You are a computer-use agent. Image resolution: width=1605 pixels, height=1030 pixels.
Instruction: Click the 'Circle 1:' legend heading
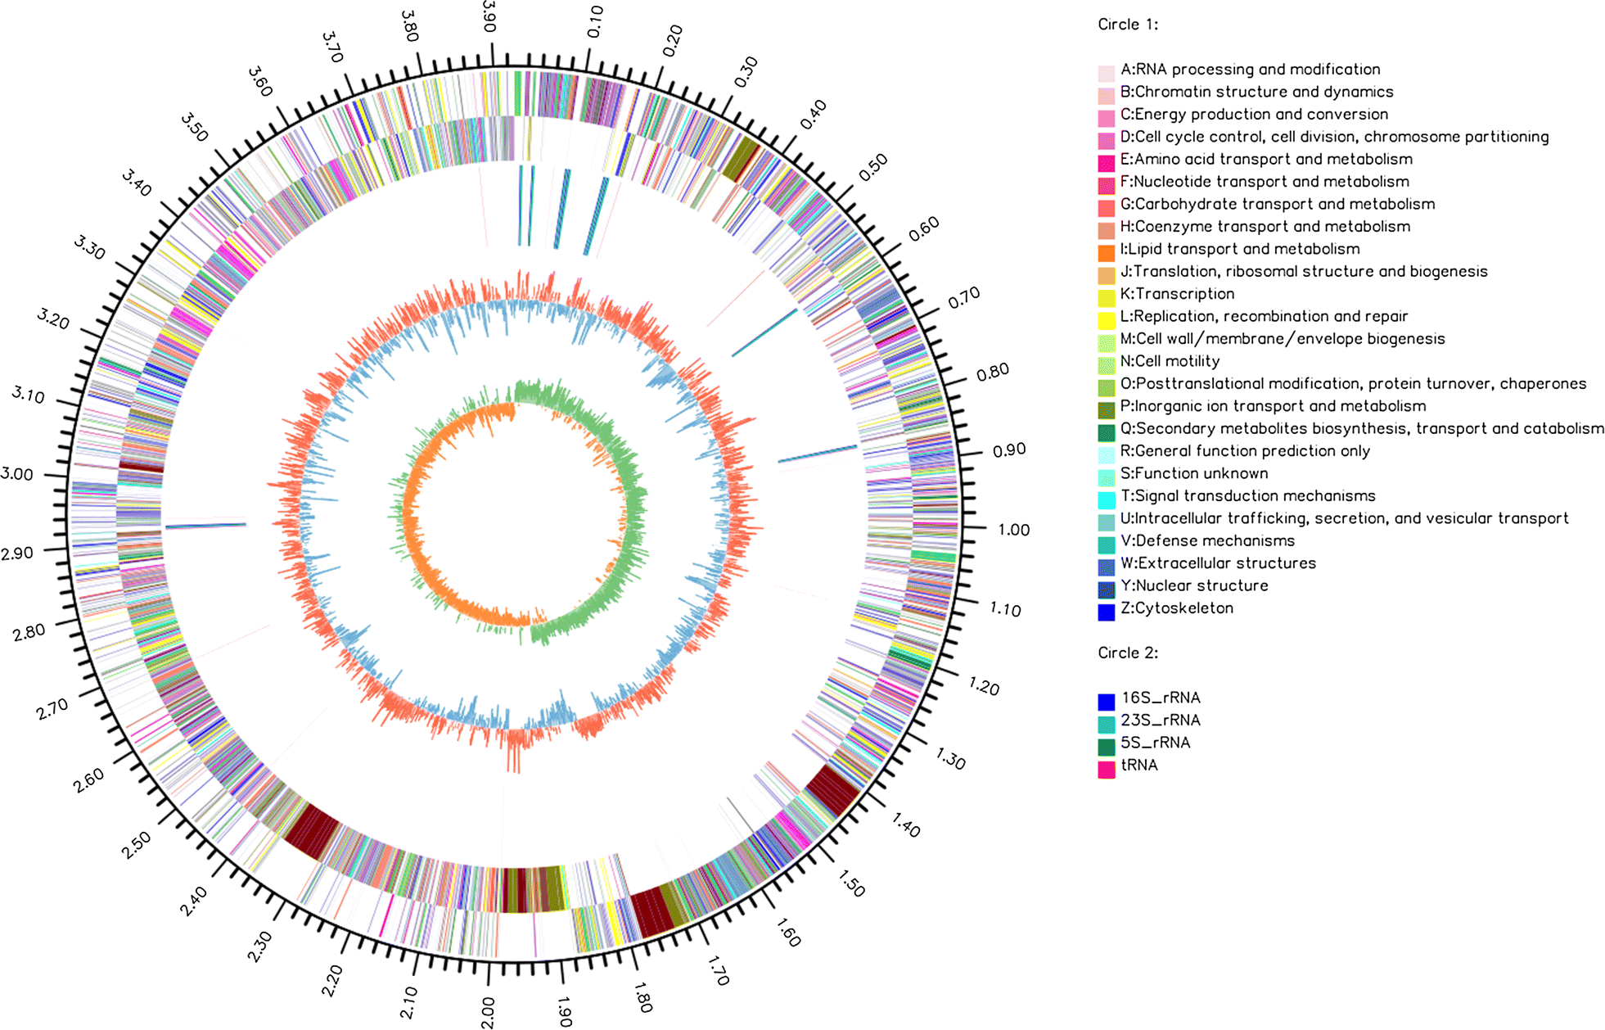(1128, 25)
